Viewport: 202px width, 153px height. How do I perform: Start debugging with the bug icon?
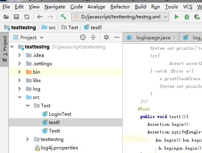pos(187,17)
